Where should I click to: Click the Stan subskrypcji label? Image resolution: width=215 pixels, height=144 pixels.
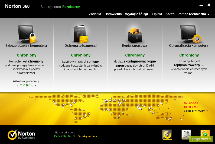64,132
